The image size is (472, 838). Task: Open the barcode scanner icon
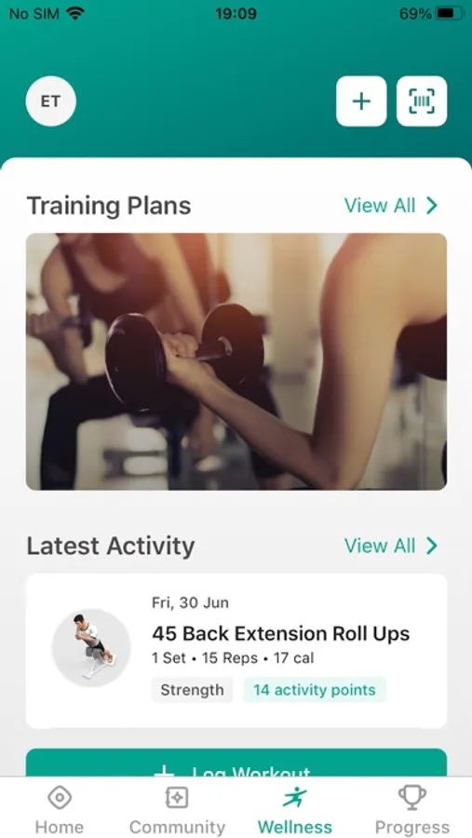click(x=422, y=101)
